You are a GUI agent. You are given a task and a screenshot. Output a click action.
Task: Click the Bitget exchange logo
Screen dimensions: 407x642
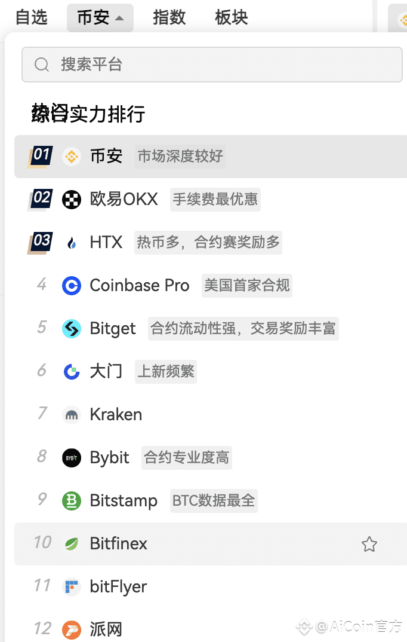[x=72, y=328]
